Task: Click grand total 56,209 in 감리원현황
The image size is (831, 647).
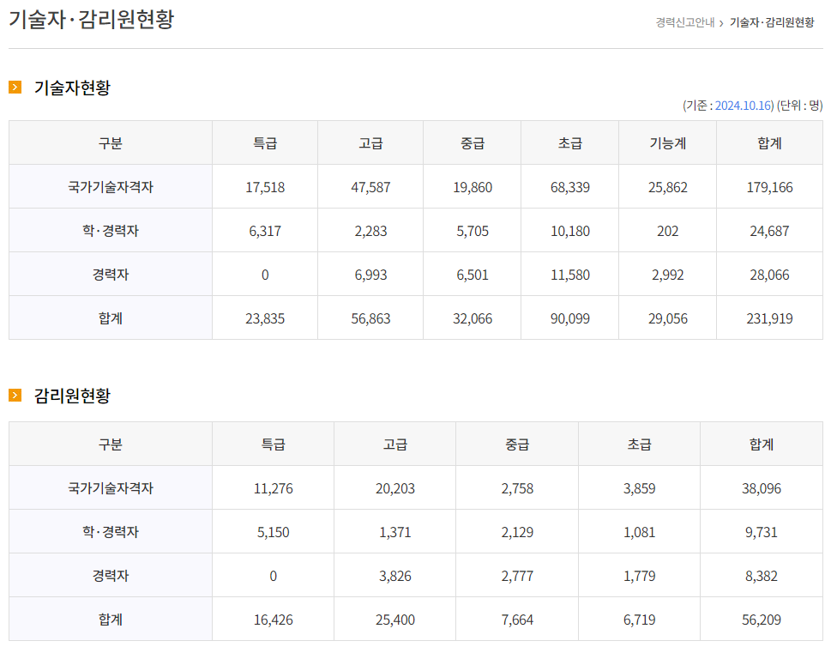Action: 761,620
